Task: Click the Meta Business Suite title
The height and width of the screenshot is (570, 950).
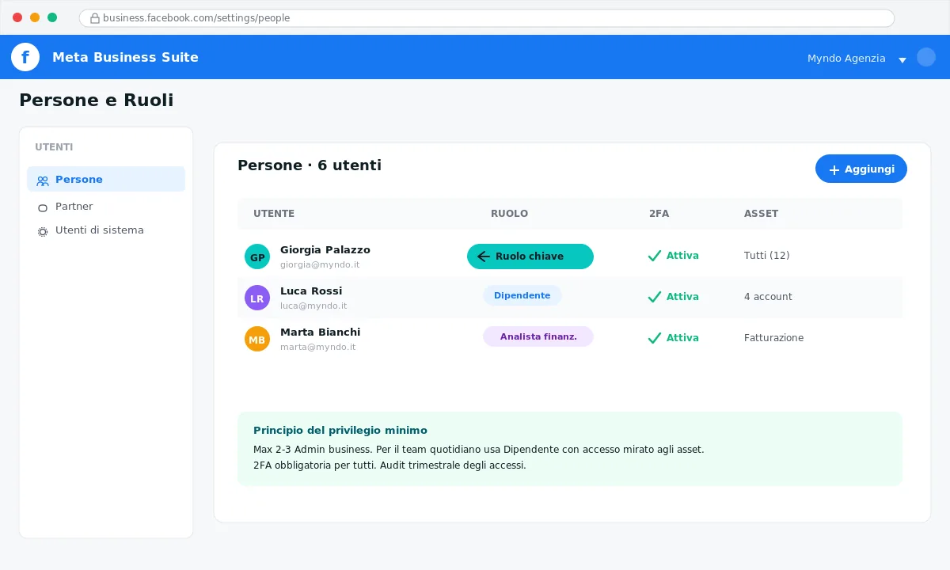Action: [x=125, y=57]
